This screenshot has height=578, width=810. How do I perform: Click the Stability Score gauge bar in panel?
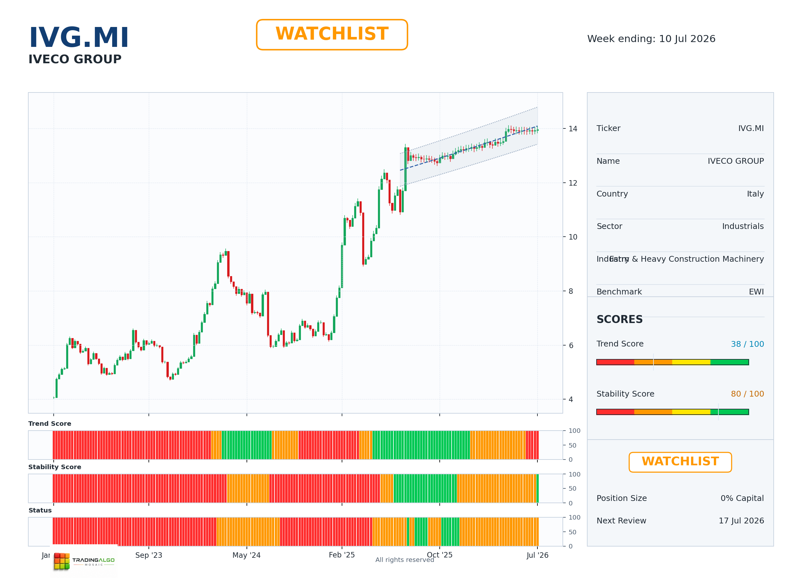click(672, 412)
